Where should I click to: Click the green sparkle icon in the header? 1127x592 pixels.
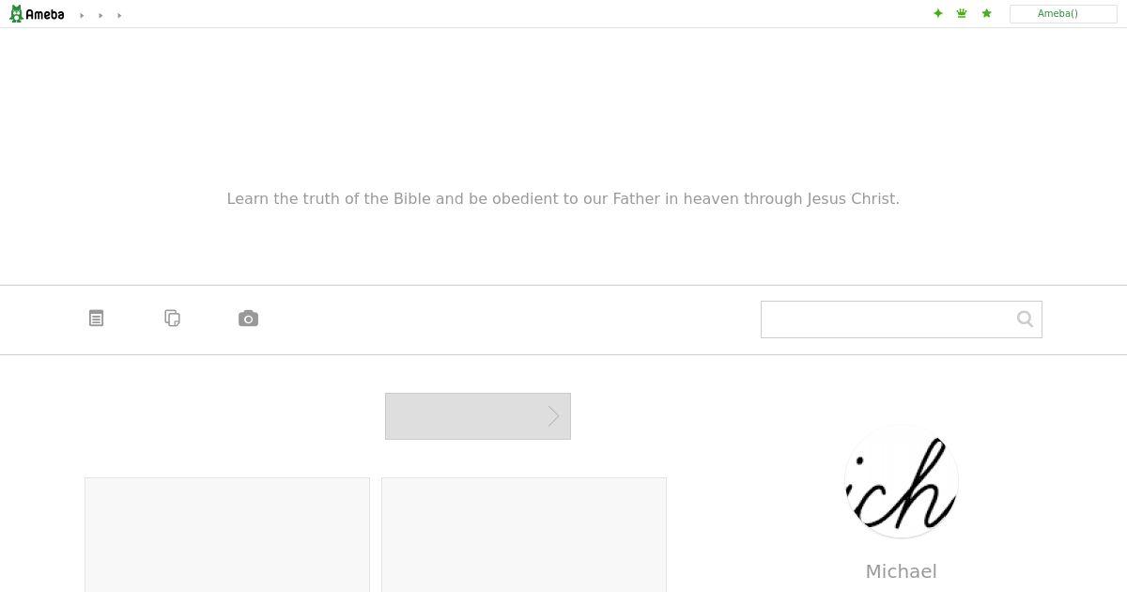point(937,13)
